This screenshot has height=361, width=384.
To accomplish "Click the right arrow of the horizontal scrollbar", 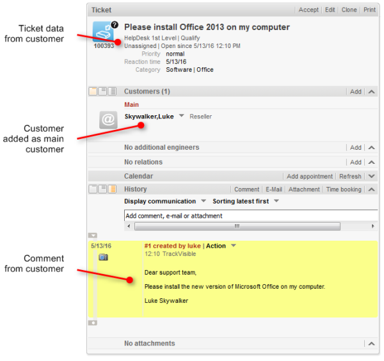I will point(372,226).
